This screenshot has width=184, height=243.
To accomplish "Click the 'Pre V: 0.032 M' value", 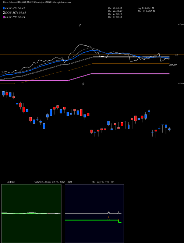I will coord(146,11).
